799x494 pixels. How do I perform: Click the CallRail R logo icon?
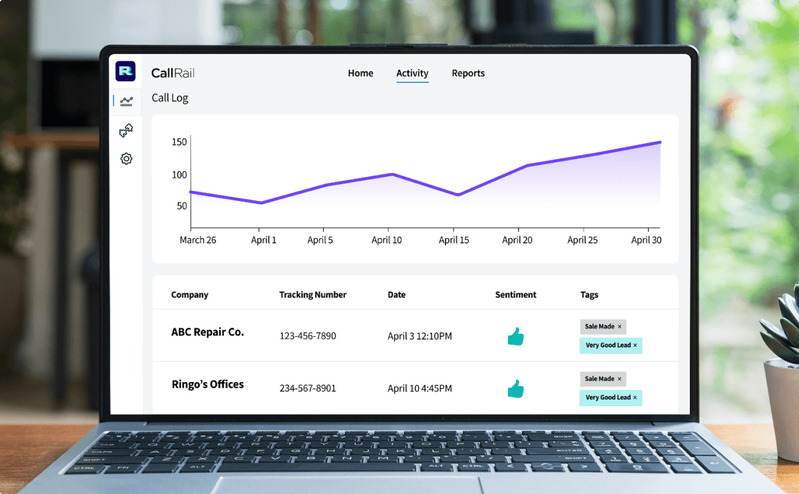point(125,71)
